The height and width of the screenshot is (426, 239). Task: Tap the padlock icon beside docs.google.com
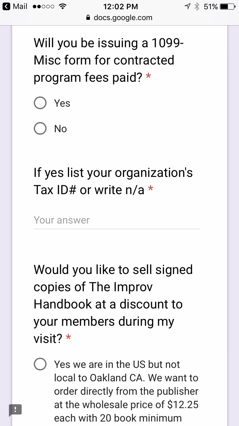click(x=88, y=18)
